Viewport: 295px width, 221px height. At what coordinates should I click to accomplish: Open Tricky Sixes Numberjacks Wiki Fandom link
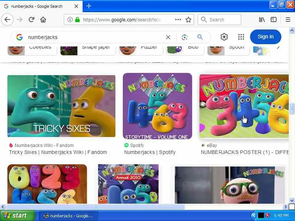pos(58,152)
